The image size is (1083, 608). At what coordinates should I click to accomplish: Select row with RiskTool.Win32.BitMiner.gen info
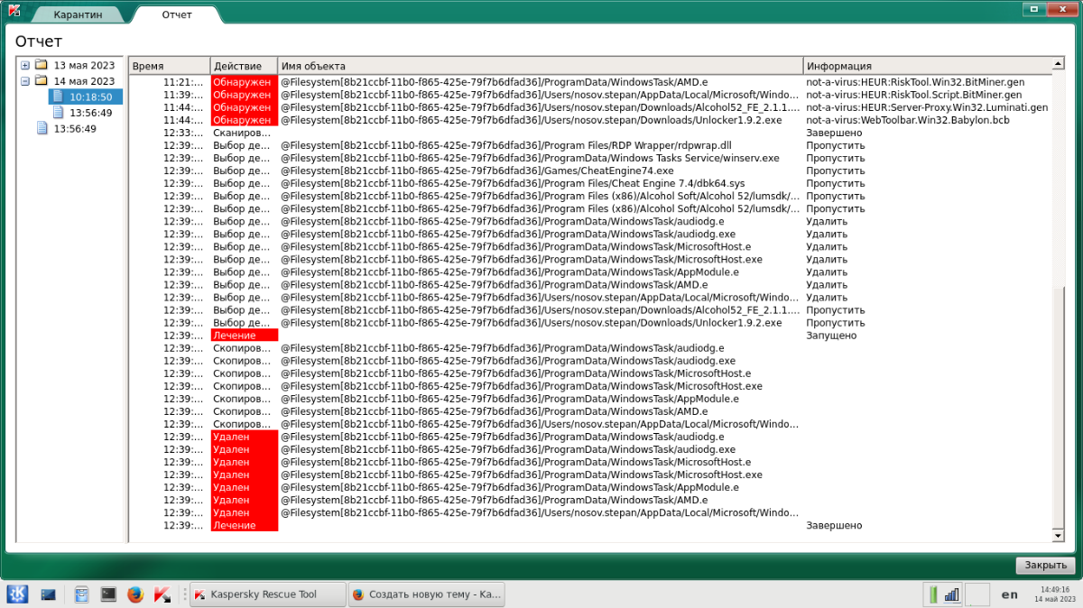[x=591, y=81]
